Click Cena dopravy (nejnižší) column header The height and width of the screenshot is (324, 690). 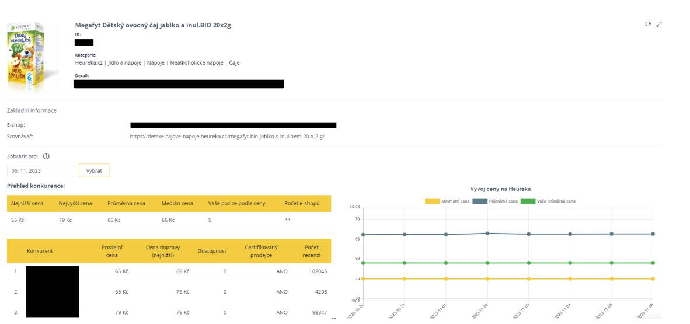(162, 251)
